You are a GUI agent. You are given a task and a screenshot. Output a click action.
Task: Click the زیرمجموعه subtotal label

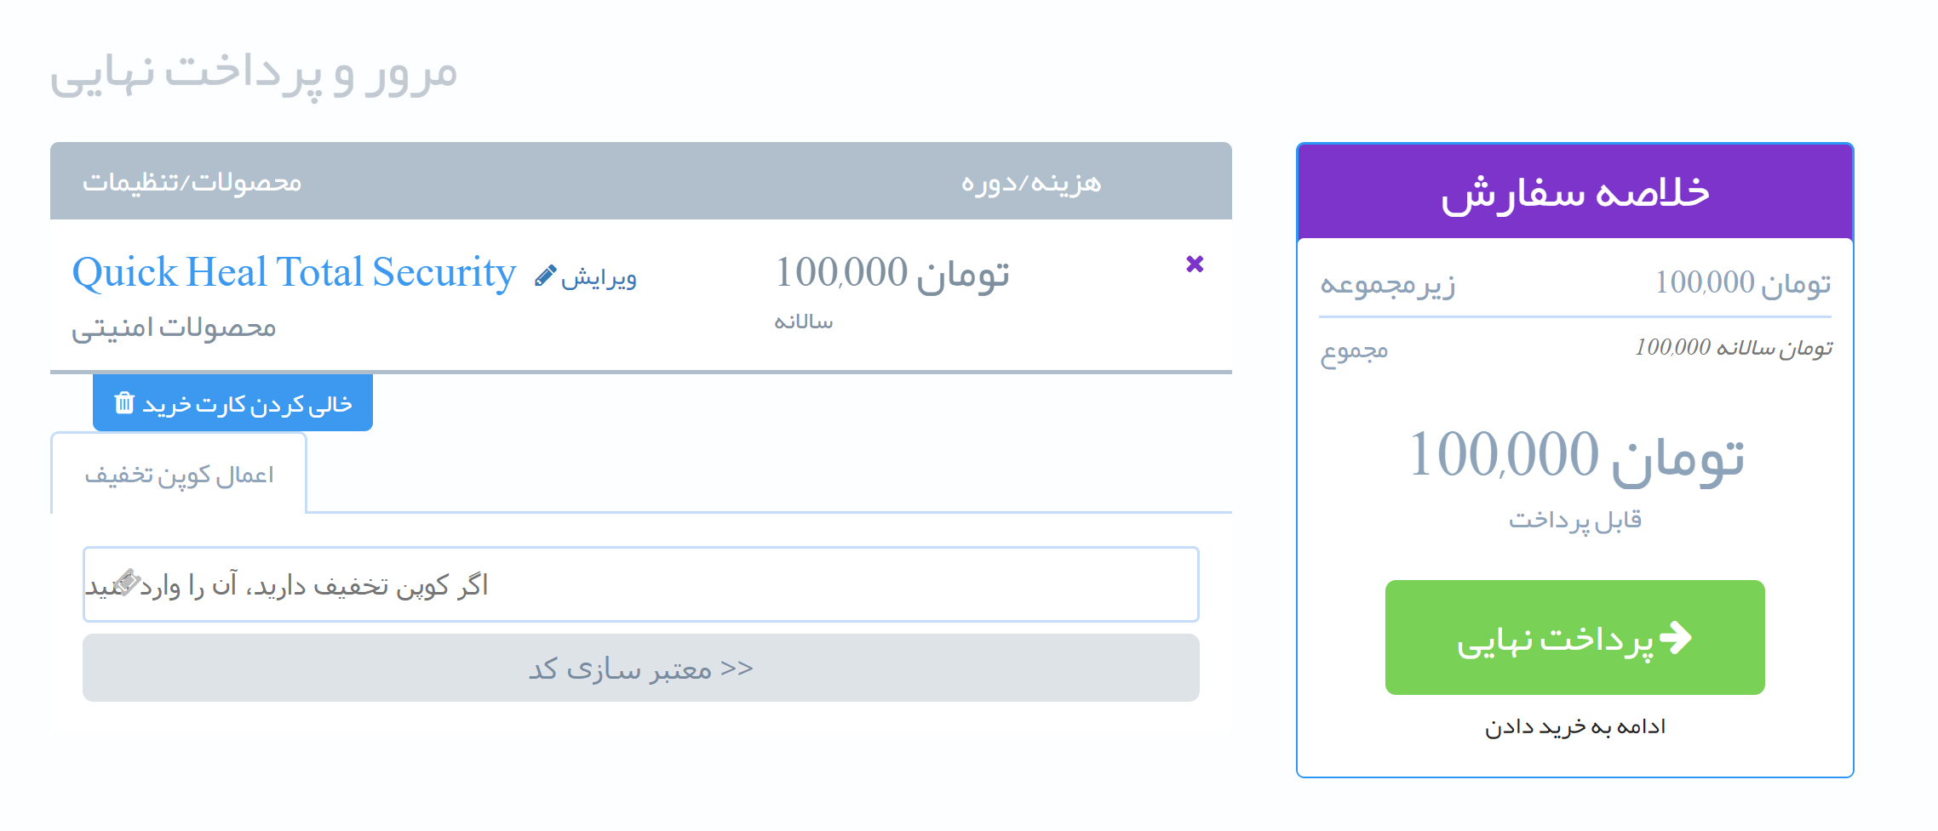pyautogui.click(x=1387, y=284)
